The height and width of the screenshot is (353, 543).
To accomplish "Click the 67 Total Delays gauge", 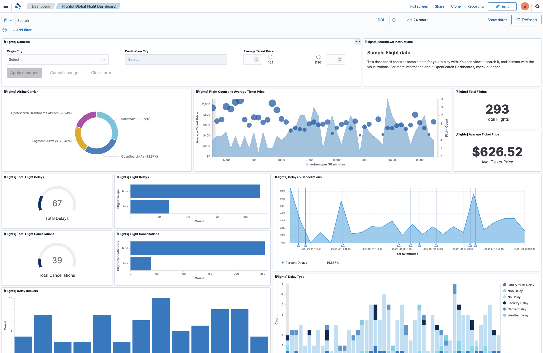I will pos(57,203).
